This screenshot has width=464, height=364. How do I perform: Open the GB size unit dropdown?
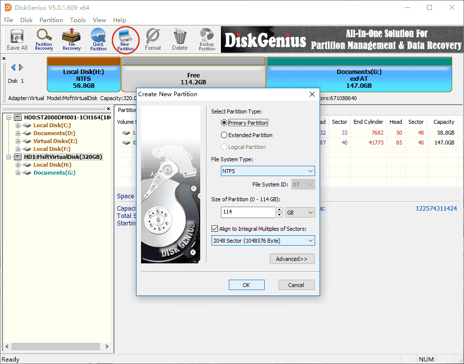point(300,213)
